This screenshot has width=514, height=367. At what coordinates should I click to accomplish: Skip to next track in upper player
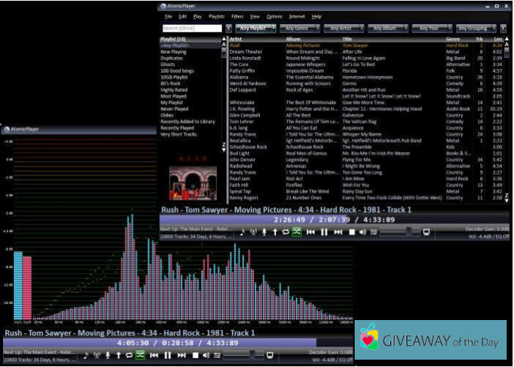point(338,231)
